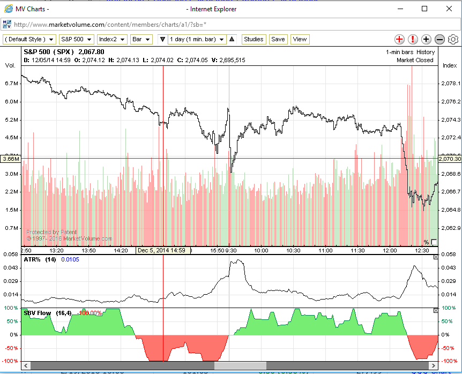Zoom out using gray minus icon
Viewport: 462px width, 374px height.
coord(439,39)
